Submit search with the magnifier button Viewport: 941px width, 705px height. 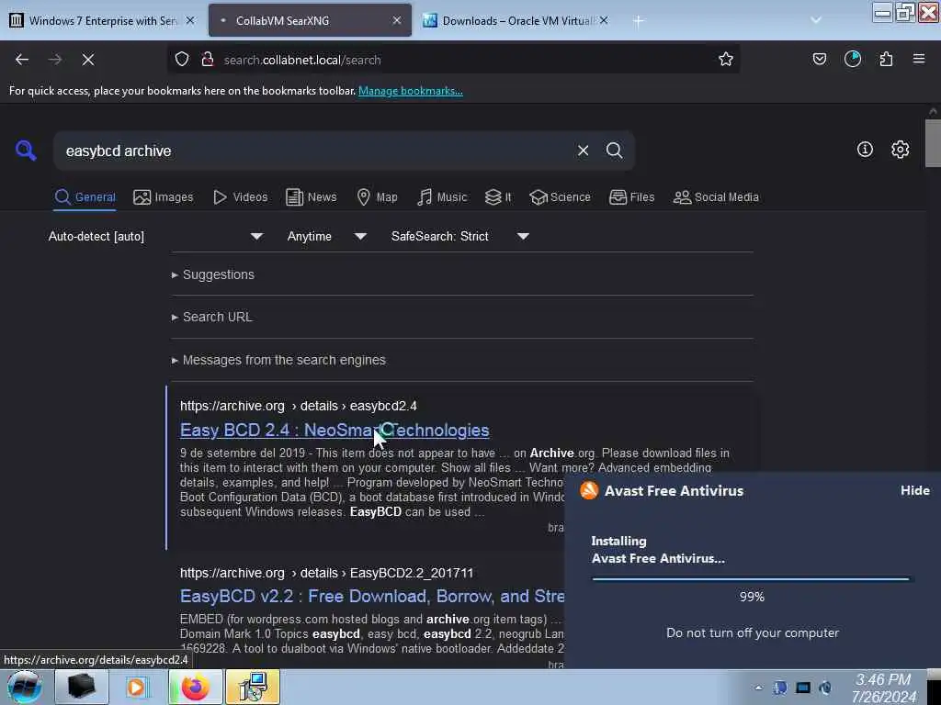click(614, 151)
